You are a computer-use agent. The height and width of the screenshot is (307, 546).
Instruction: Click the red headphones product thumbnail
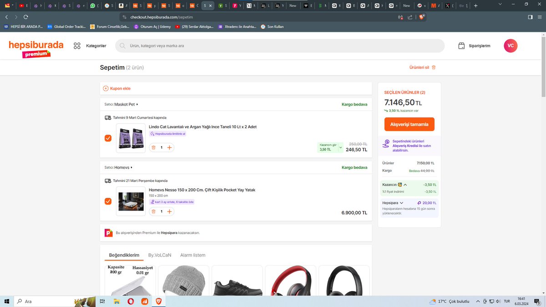click(x=290, y=281)
